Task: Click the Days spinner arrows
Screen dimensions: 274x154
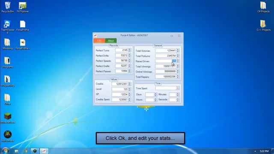Action: (155, 95)
